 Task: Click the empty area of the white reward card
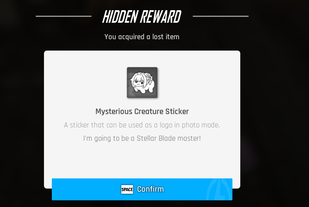pyautogui.click(x=142, y=160)
